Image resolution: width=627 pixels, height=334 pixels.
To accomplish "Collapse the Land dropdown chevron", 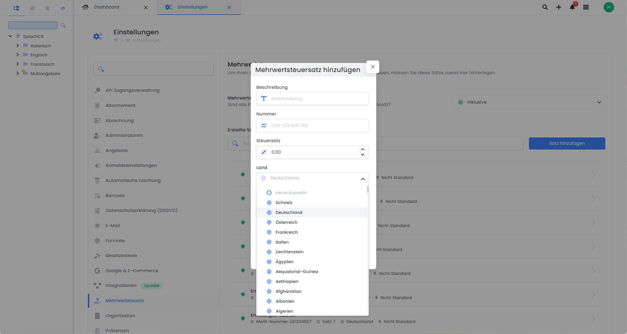I will pos(363,179).
